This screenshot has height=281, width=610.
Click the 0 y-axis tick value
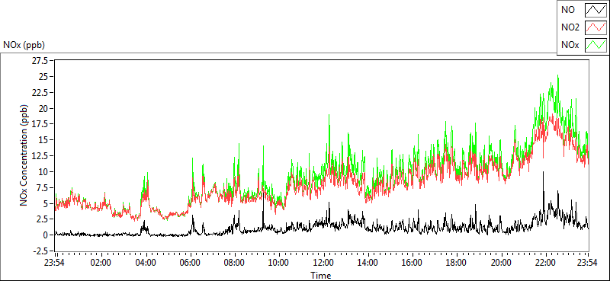pyautogui.click(x=45, y=235)
